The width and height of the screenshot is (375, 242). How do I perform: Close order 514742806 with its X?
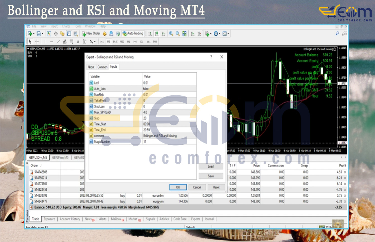coord(345,172)
